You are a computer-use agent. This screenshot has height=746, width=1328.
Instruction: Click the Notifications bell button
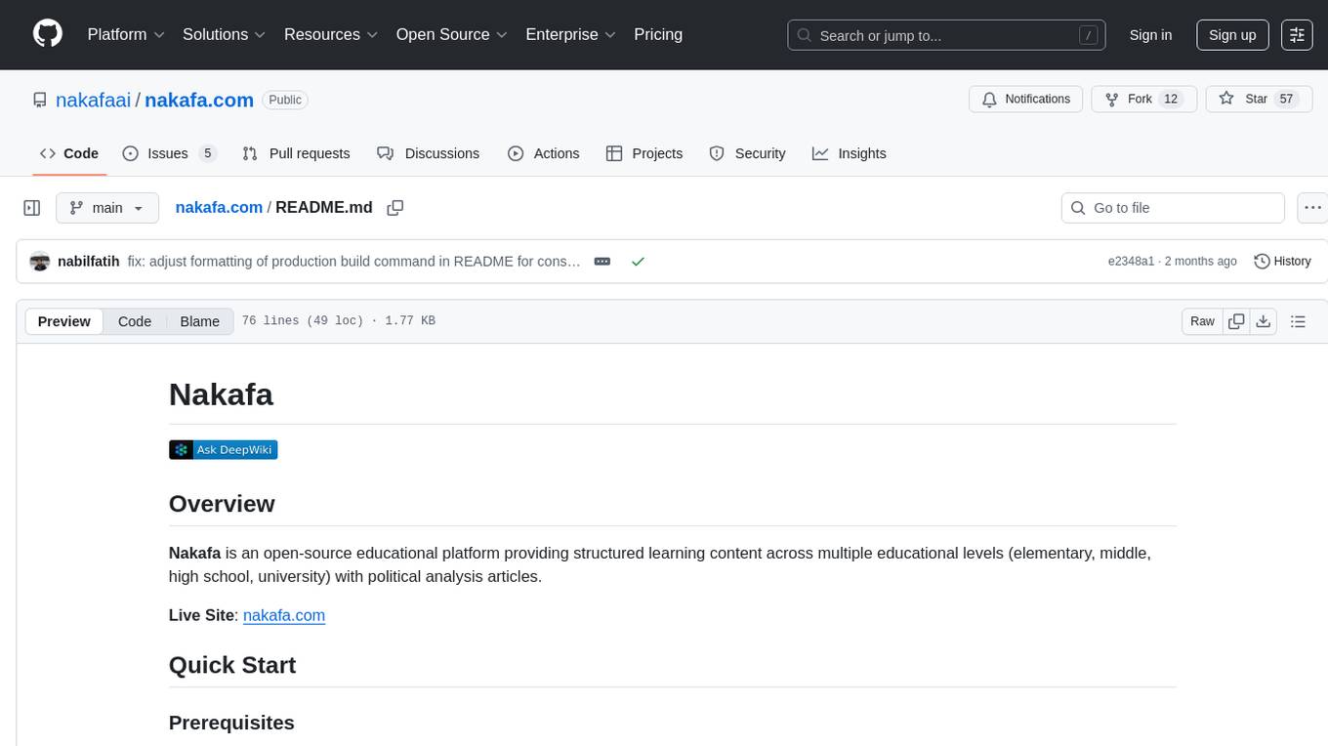[1025, 100]
